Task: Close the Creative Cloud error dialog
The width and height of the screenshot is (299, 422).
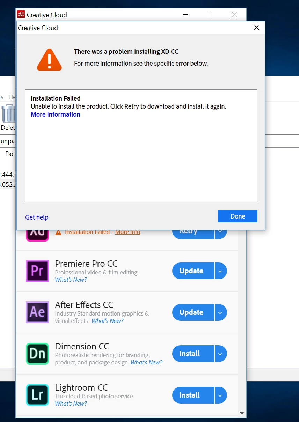Action: point(256,28)
